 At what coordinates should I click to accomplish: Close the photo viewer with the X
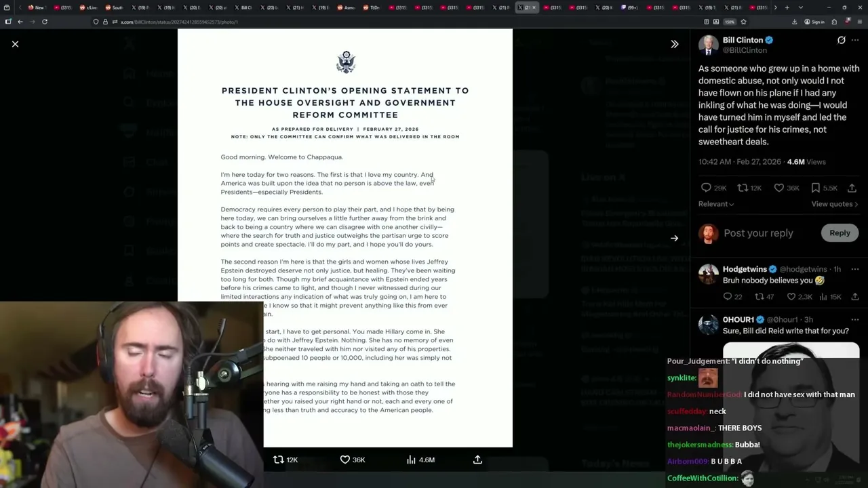point(15,44)
